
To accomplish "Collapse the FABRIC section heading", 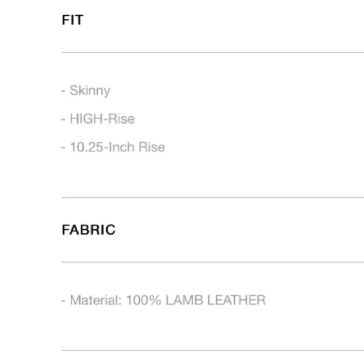I will click(x=88, y=230).
